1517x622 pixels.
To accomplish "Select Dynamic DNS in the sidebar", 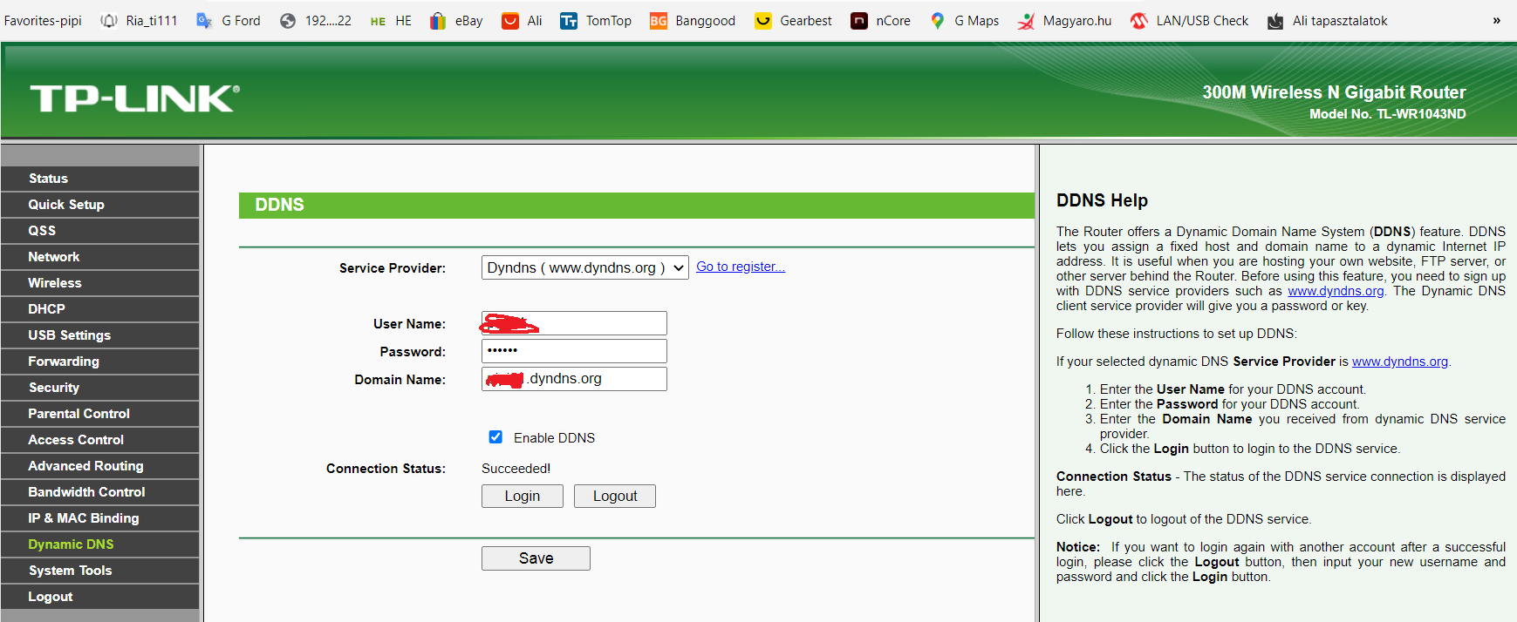I will pos(100,544).
